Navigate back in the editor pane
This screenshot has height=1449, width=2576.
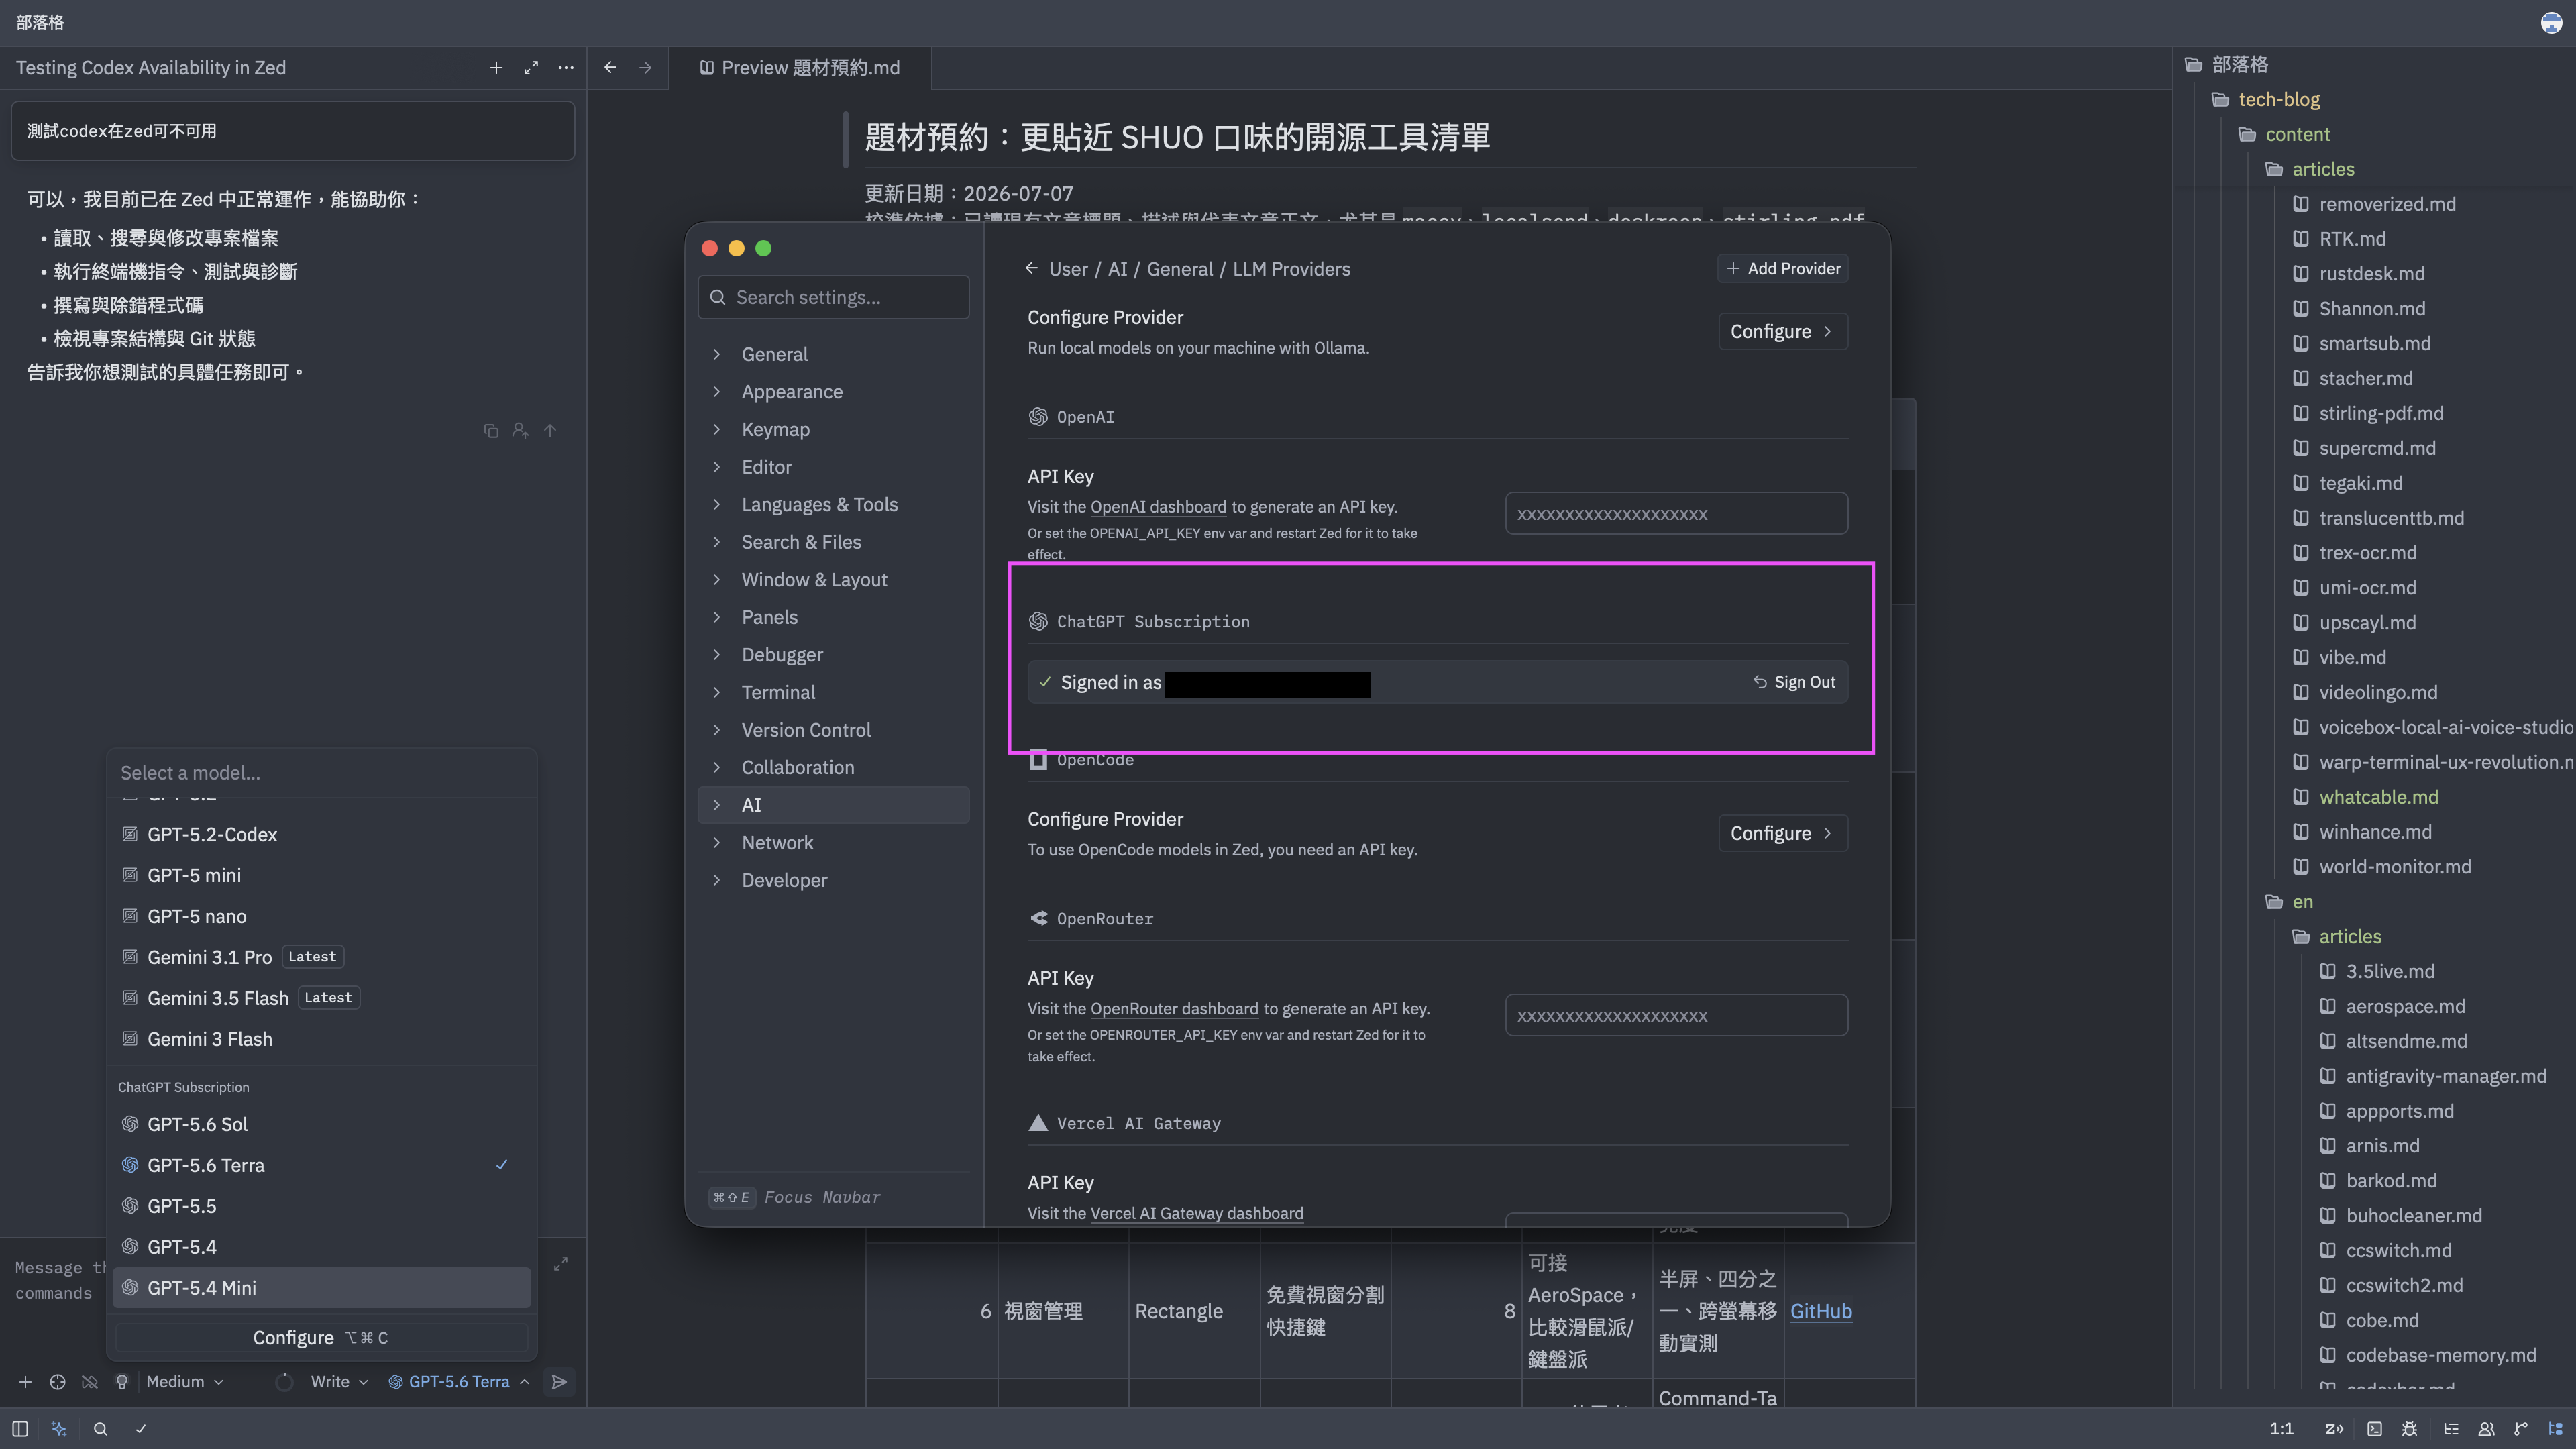(610, 67)
